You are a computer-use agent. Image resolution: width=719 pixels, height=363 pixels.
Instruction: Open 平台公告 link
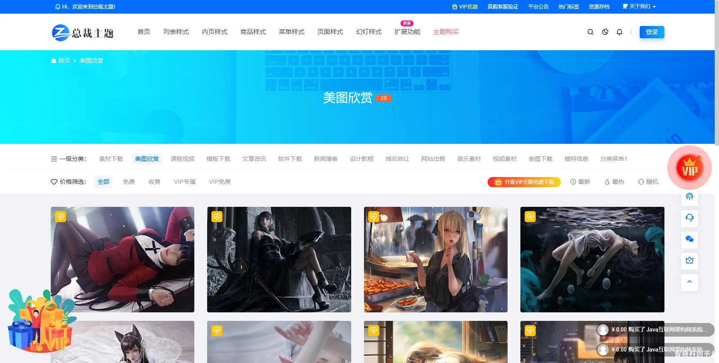pyautogui.click(x=538, y=6)
